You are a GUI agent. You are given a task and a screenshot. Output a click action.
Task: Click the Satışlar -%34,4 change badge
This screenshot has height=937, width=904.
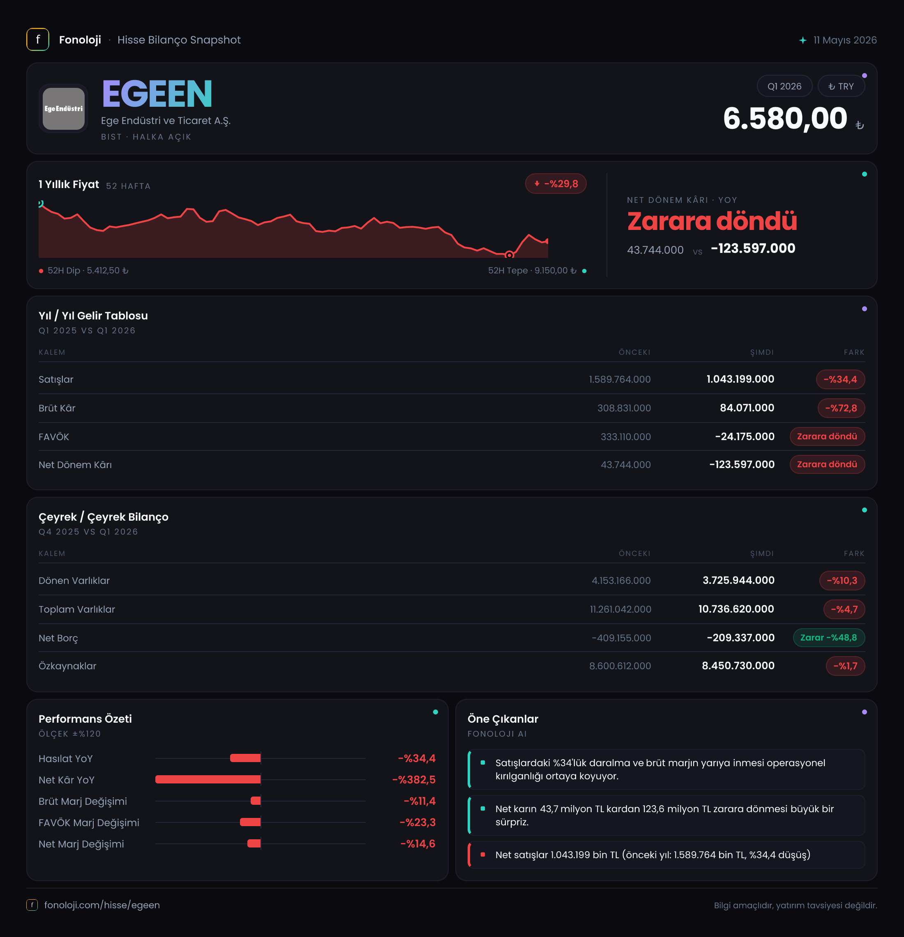point(840,379)
